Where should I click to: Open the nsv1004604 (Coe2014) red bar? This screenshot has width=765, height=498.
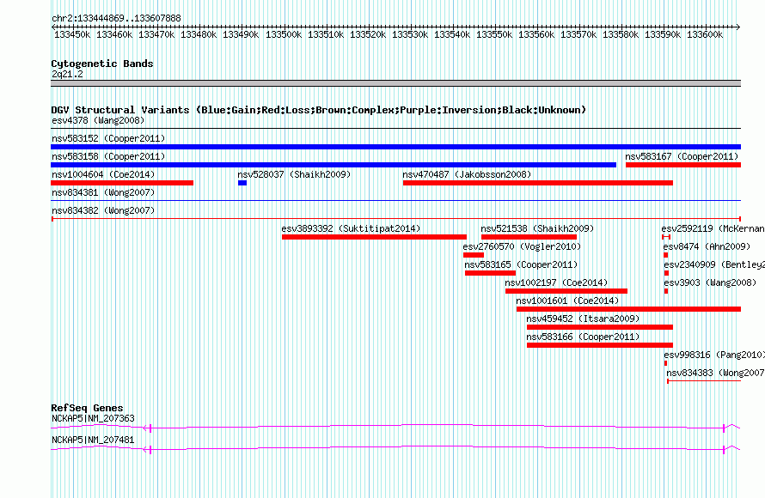click(122, 183)
